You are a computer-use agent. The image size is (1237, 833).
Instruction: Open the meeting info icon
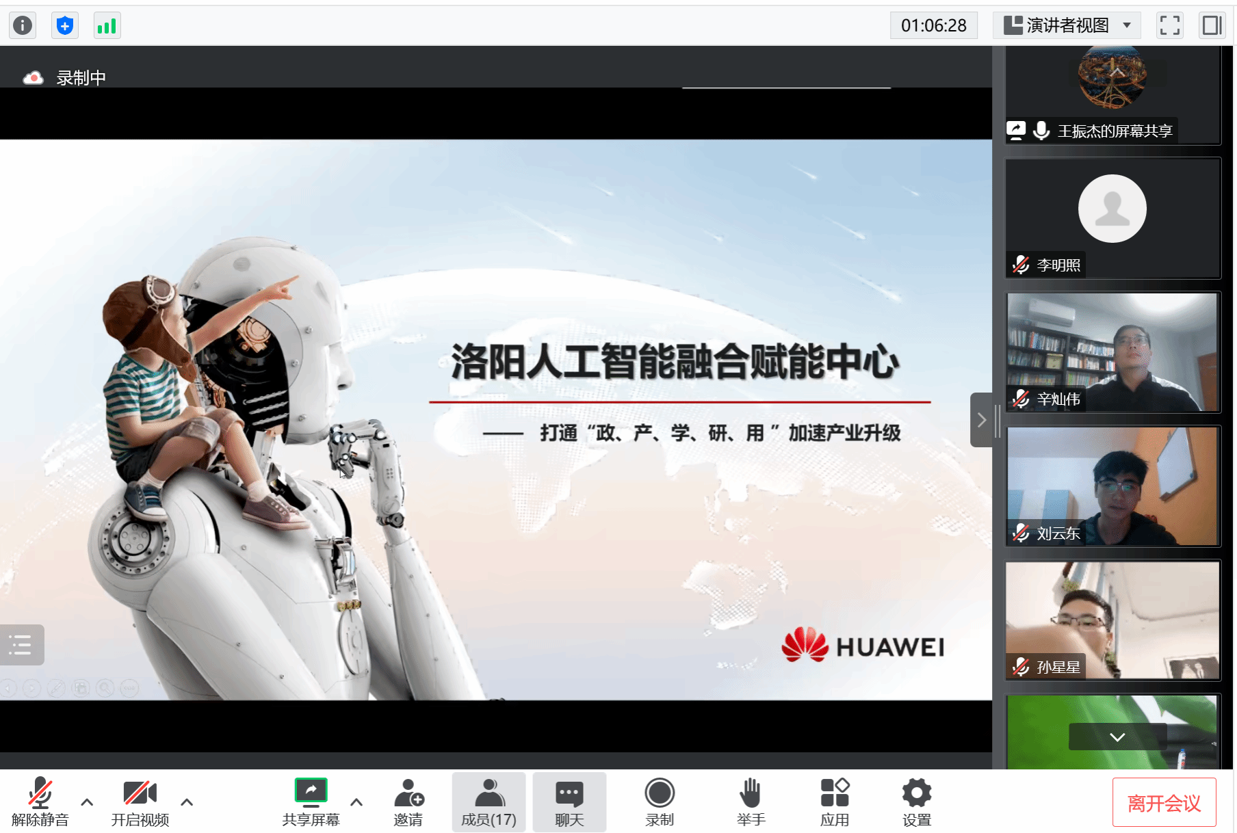pyautogui.click(x=23, y=25)
